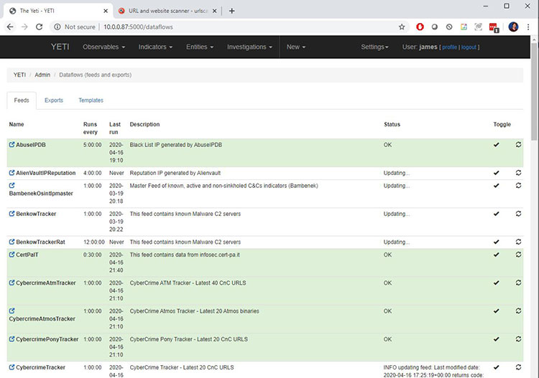539x378 pixels.
Task: Open the browser profile avatar
Action: tap(513, 27)
